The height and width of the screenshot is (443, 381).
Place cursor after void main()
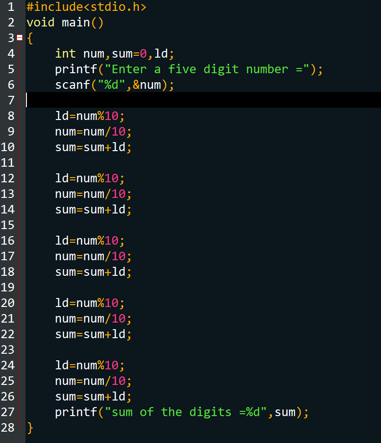coord(105,22)
